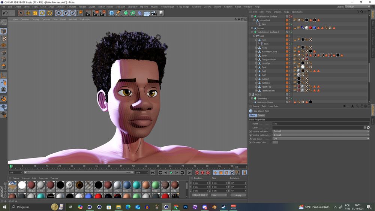This screenshot has width=375, height=211.
Task: Click the Display Color swatch
Action: pos(275,142)
